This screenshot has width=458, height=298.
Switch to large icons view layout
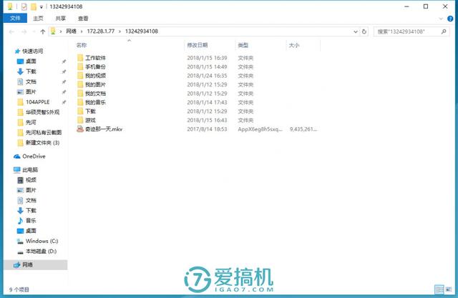pos(449,289)
